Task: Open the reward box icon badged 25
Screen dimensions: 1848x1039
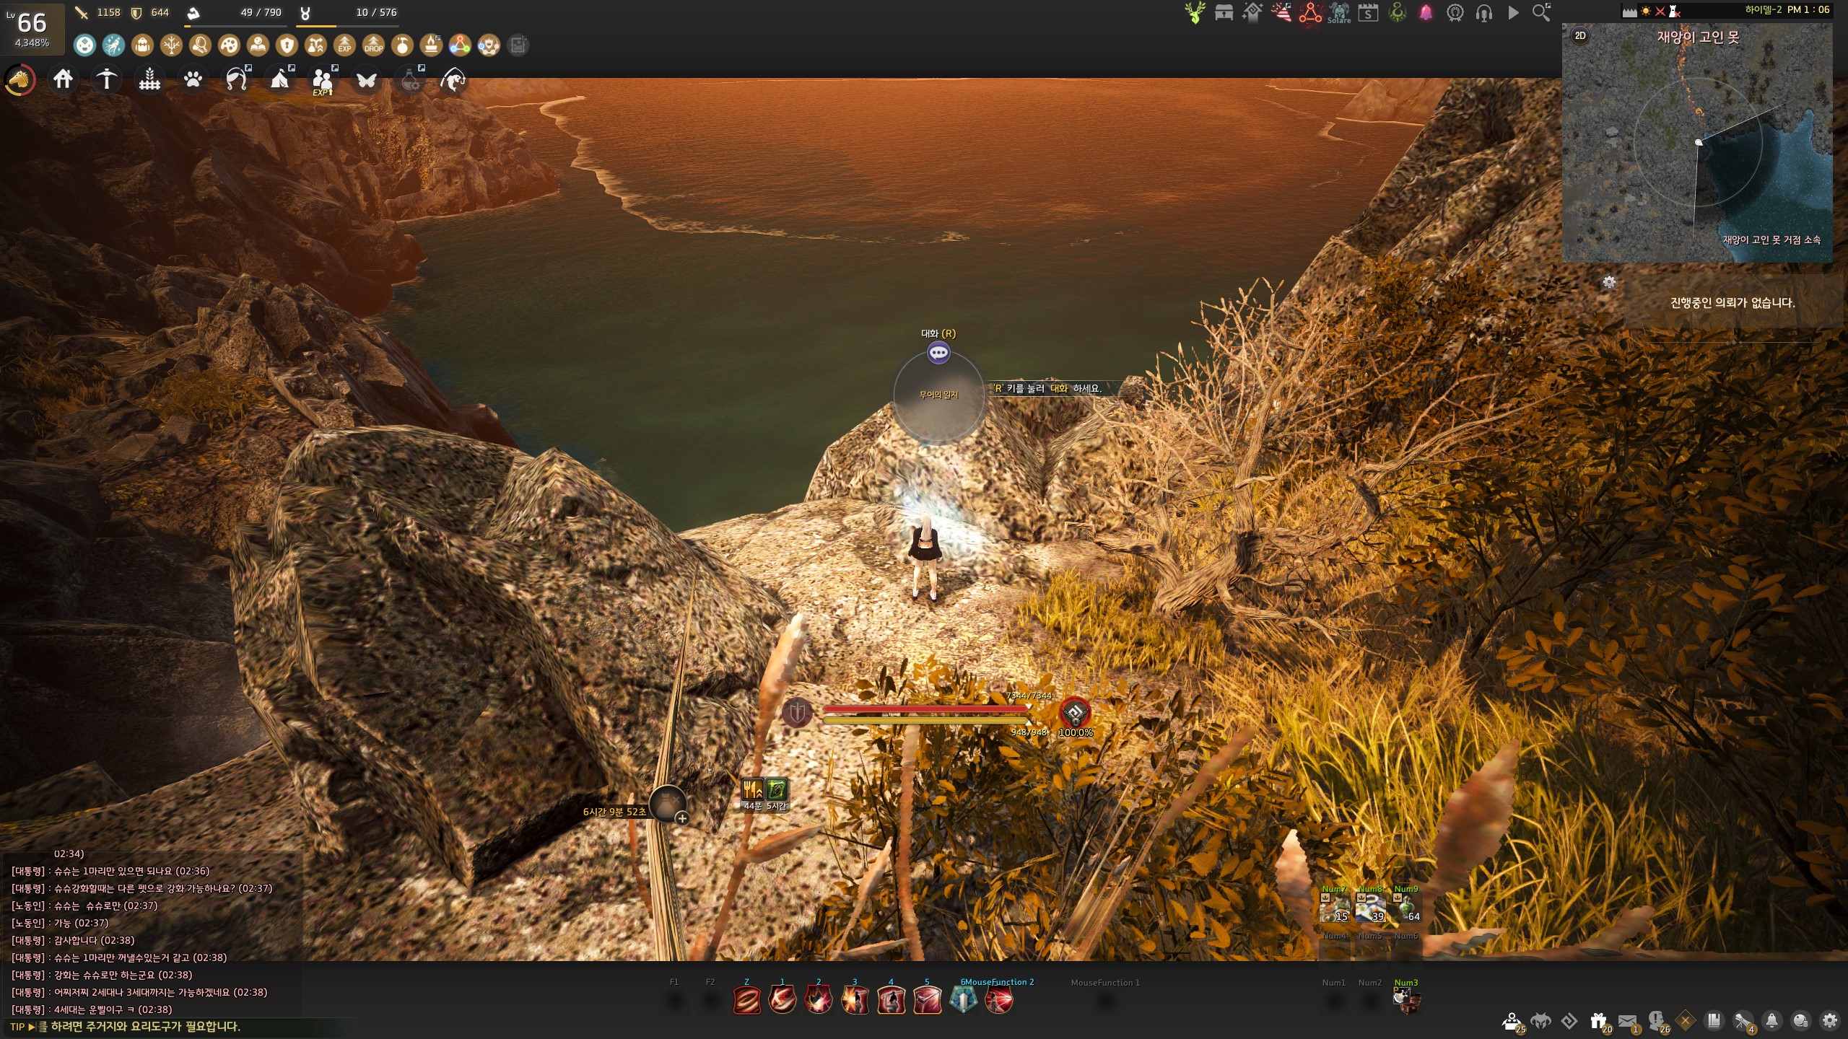Action: click(x=1512, y=1022)
